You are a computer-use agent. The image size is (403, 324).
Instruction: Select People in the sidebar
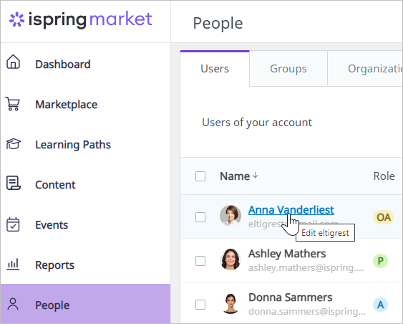pyautogui.click(x=85, y=304)
